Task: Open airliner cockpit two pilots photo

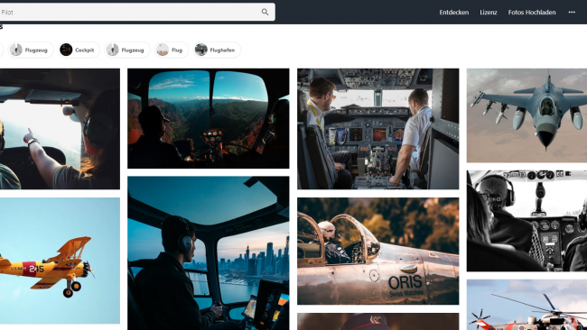Action: [378, 129]
